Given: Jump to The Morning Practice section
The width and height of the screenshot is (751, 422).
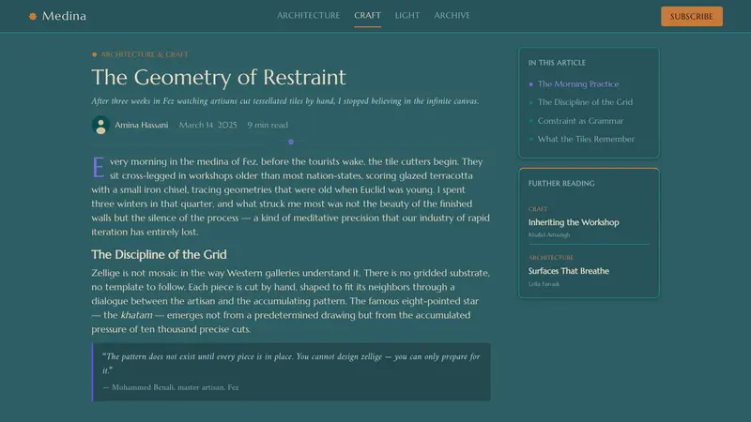Looking at the screenshot, I should point(578,83).
